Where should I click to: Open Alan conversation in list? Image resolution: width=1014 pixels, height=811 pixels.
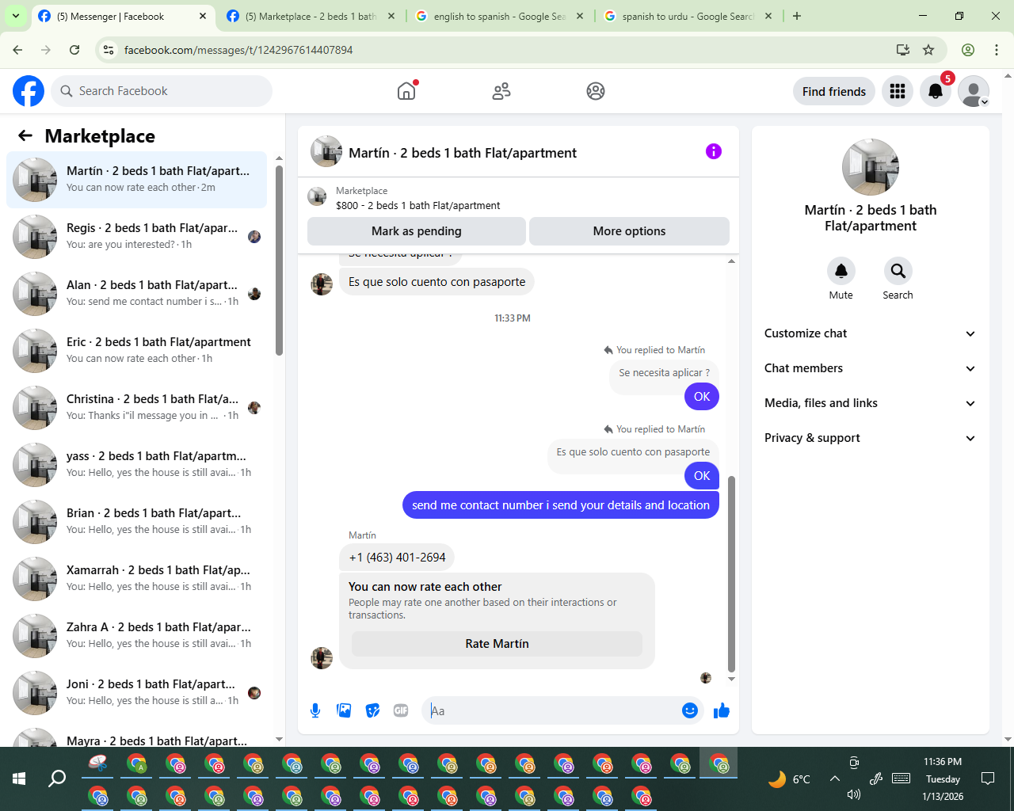click(136, 294)
